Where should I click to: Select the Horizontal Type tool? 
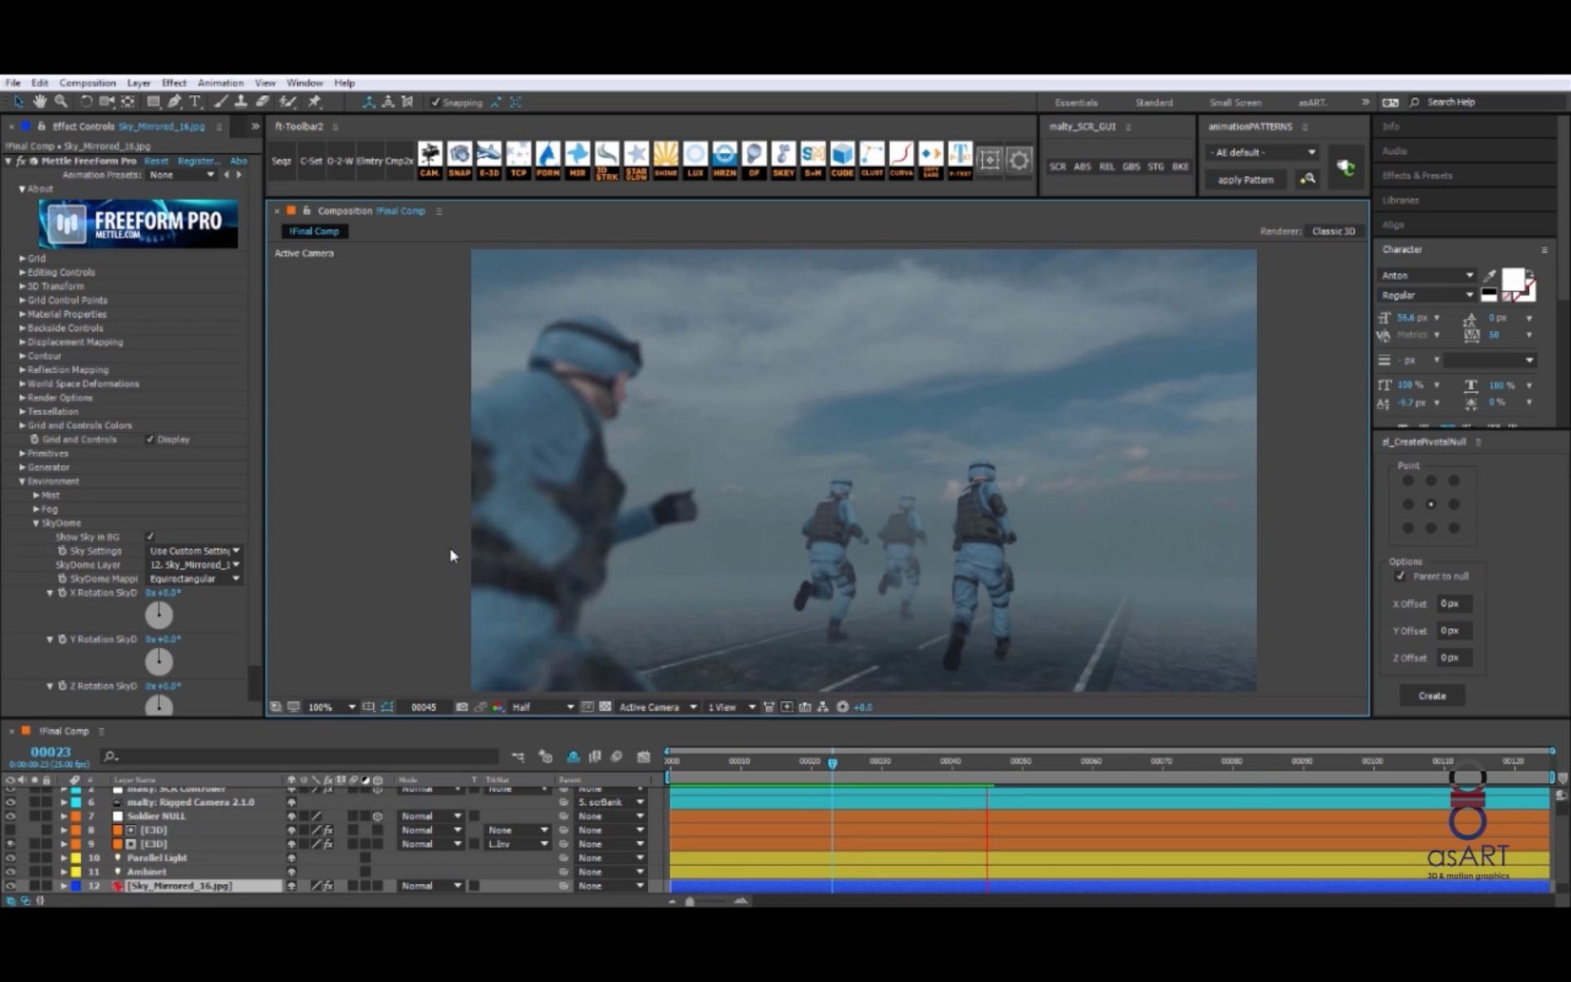pos(195,101)
